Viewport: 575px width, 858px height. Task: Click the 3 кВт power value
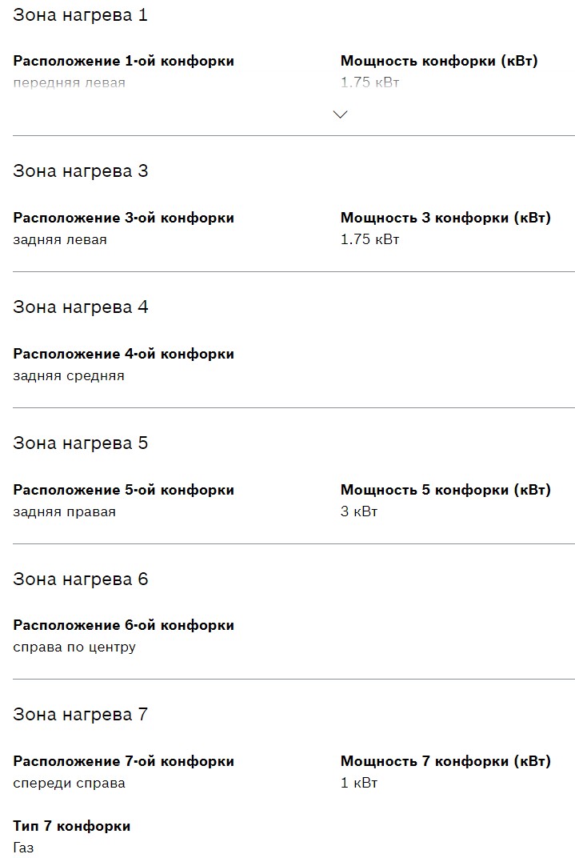[x=358, y=511]
